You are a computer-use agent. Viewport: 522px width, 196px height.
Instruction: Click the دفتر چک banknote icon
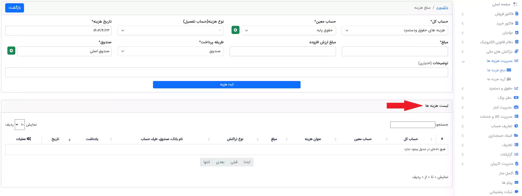tap(516, 98)
